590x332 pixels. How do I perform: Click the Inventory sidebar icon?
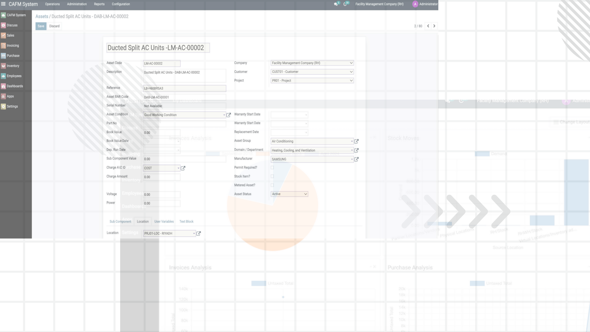click(3, 66)
